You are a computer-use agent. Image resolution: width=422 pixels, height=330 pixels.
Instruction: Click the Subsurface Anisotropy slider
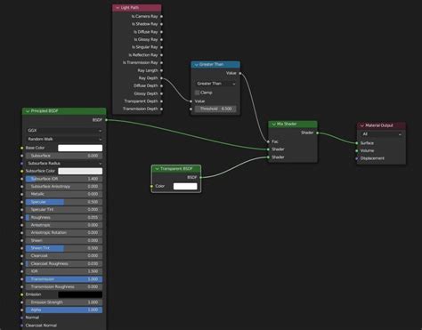click(x=64, y=187)
